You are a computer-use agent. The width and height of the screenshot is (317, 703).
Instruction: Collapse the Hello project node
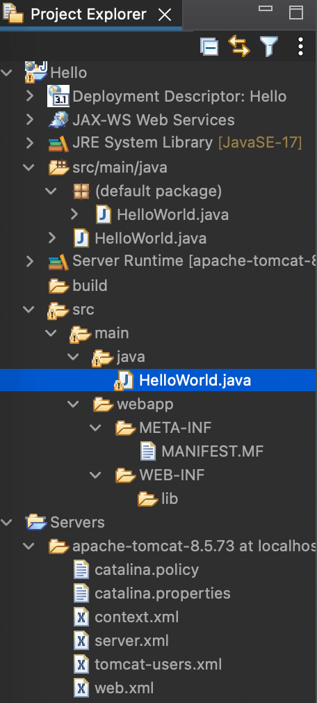pyautogui.click(x=7, y=72)
